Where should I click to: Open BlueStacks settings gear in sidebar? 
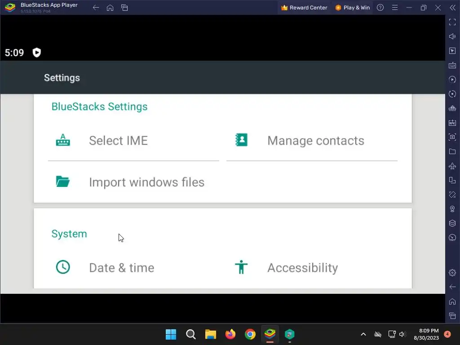click(x=452, y=273)
